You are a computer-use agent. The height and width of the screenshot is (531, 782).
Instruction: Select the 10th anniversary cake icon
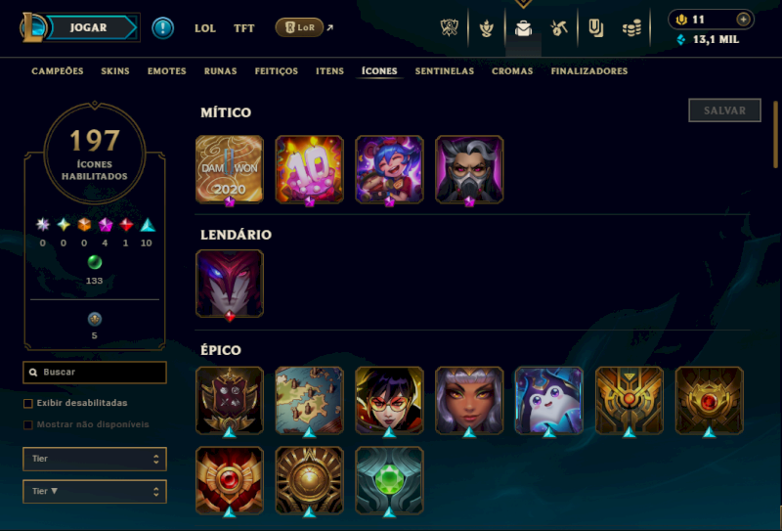309,170
